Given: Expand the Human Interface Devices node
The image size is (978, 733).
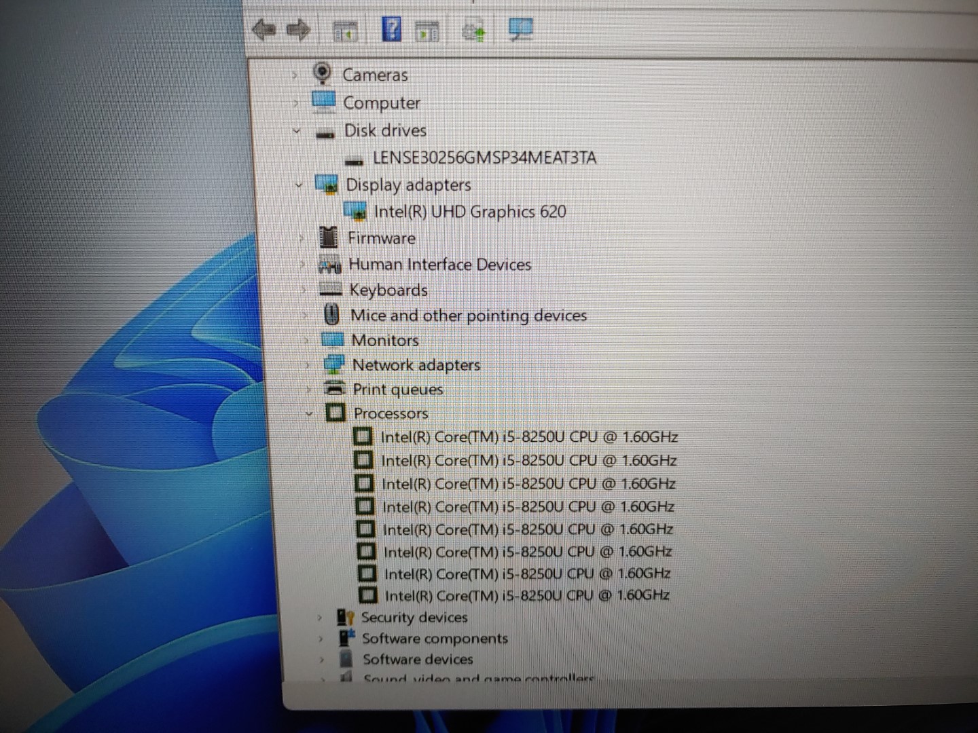Looking at the screenshot, I should [x=303, y=265].
